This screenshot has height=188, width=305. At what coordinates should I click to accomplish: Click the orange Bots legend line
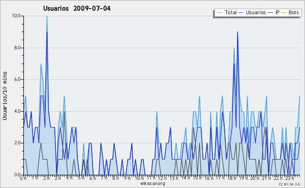(284, 13)
